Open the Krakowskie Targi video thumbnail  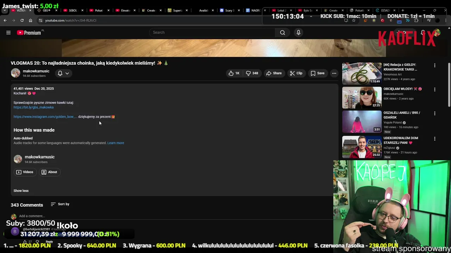[x=362, y=73]
